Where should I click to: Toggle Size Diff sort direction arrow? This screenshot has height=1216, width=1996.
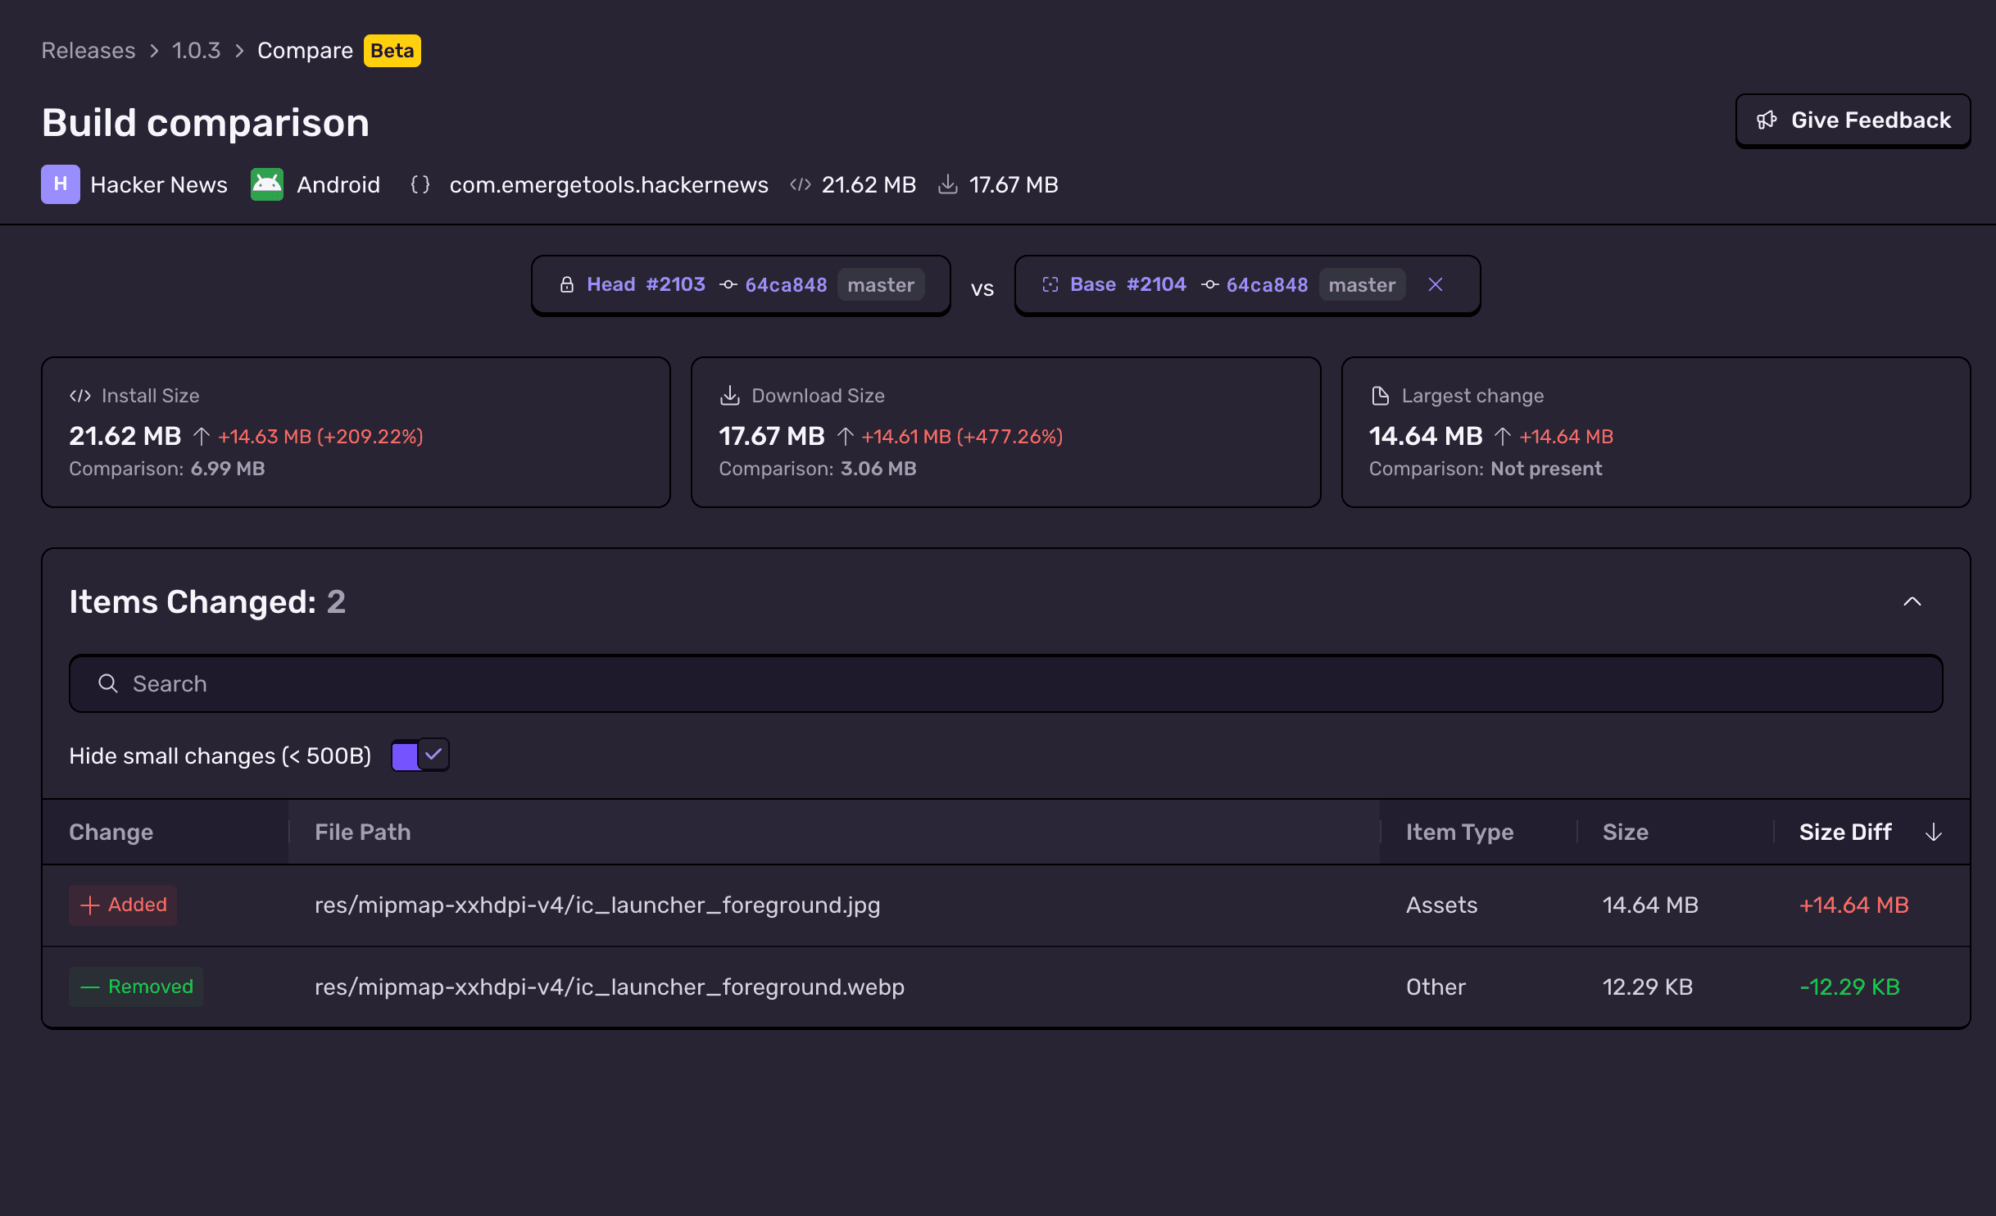[x=1932, y=832]
